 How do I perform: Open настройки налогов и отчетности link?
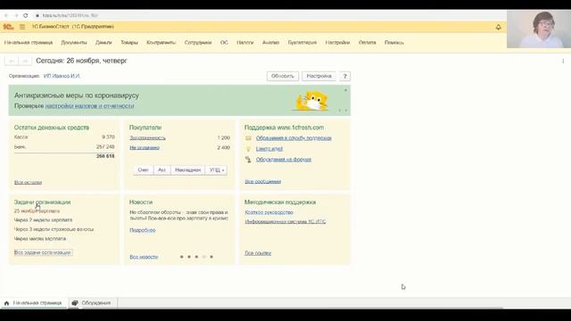[x=89, y=106]
